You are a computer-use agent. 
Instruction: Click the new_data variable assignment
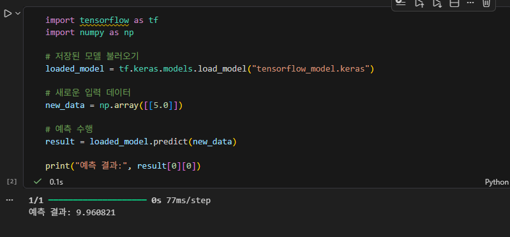64,105
